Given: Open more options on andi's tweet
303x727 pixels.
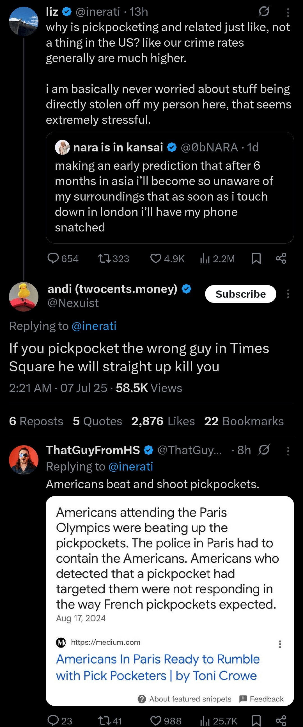Looking at the screenshot, I should click(288, 294).
